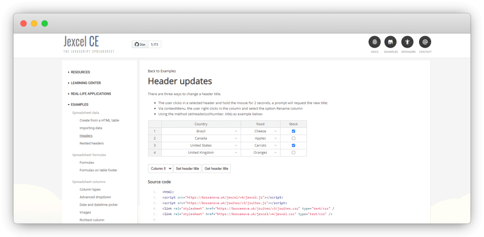This screenshot has height=237, width=484.
Task: Click the Cheese cell
Action: coord(260,131)
